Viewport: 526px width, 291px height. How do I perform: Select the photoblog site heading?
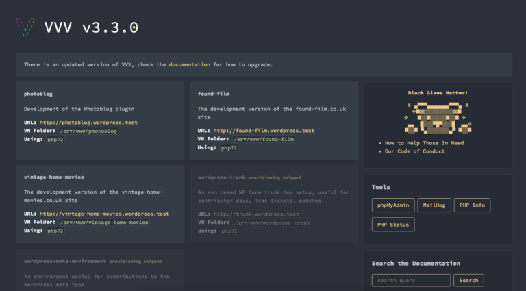[x=38, y=94]
